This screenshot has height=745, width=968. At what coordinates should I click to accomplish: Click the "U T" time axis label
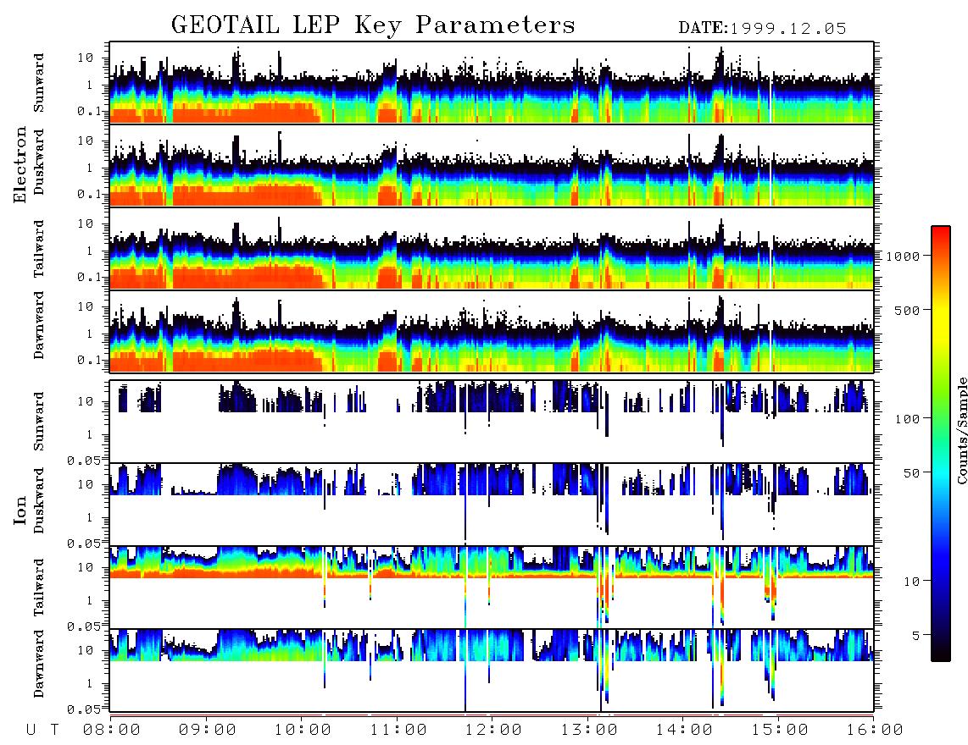tap(42, 730)
